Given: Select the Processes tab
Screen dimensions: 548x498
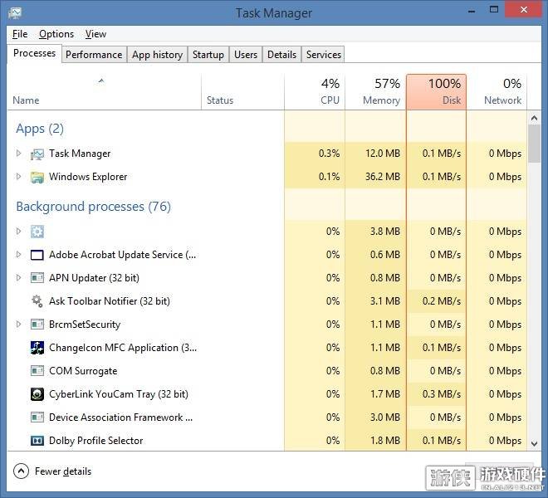Looking at the screenshot, I should point(34,53).
